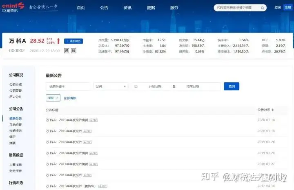Open 历史分红 in sidebar
This screenshot has width=294, height=190.
(16, 97)
